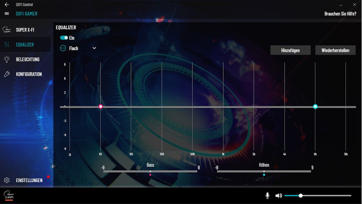Open the Konfiguration section

tap(29, 74)
